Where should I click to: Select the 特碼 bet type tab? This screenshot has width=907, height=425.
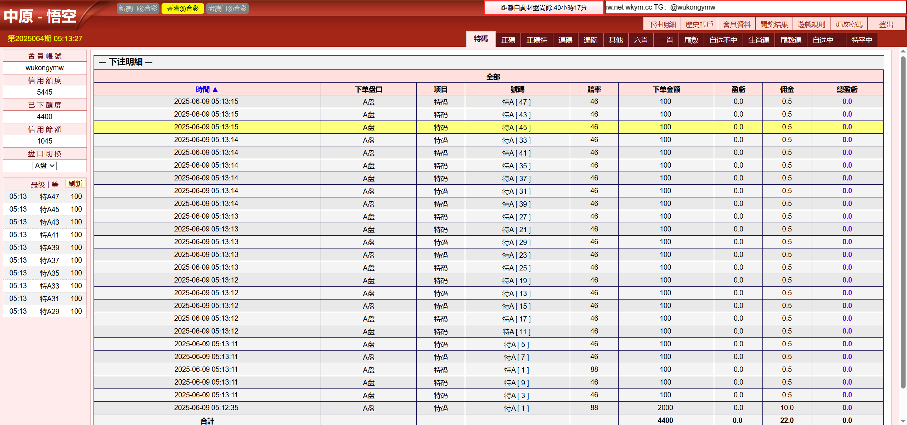point(481,39)
